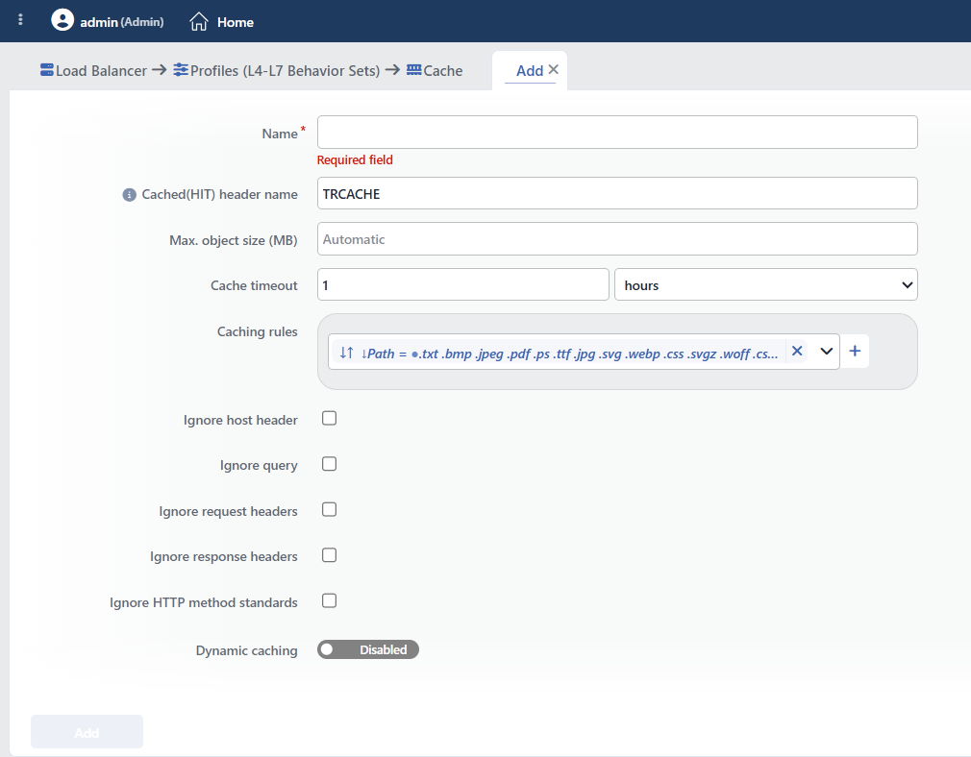Click the admin user avatar icon
This screenshot has width=971, height=757.
[x=62, y=20]
